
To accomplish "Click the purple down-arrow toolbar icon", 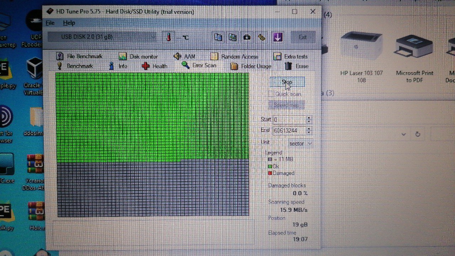I will pos(278,37).
